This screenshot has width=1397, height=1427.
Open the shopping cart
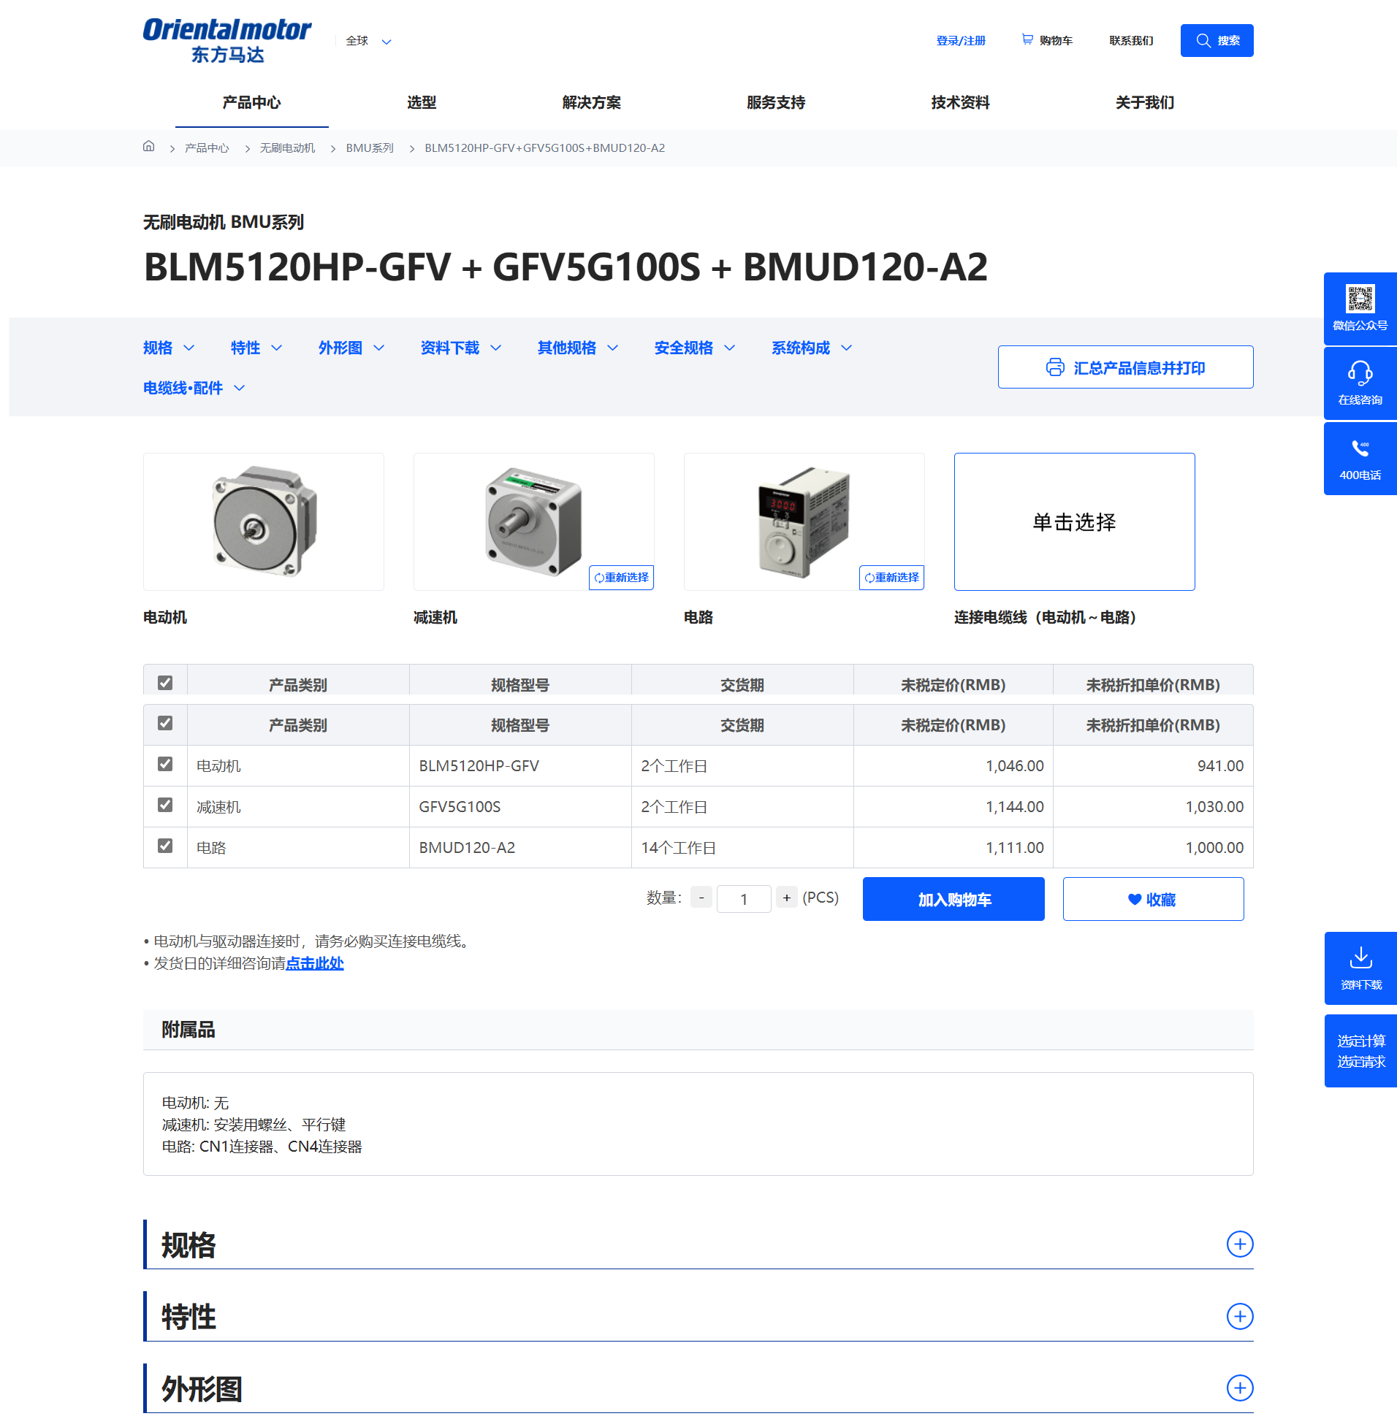1046,40
